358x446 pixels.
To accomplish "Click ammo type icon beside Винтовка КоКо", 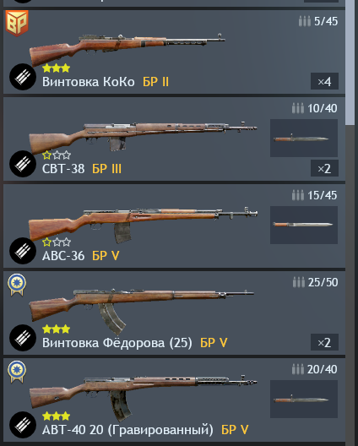I will pyautogui.click(x=23, y=77).
